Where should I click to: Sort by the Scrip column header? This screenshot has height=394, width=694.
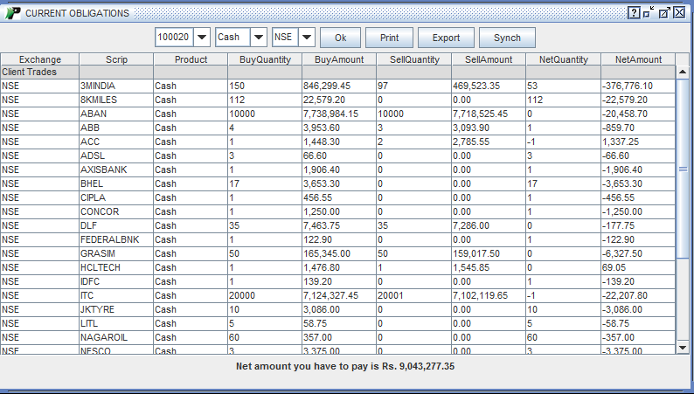click(115, 59)
